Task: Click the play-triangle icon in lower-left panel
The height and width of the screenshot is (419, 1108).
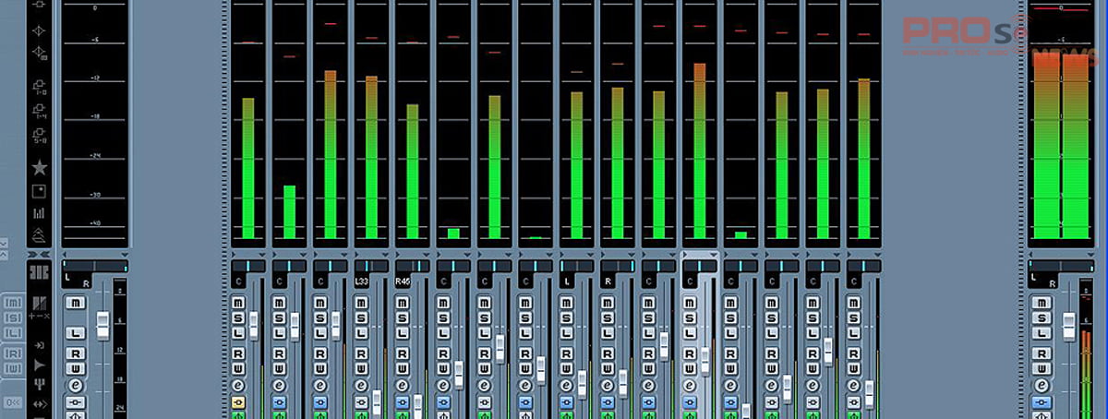Action: point(40,365)
